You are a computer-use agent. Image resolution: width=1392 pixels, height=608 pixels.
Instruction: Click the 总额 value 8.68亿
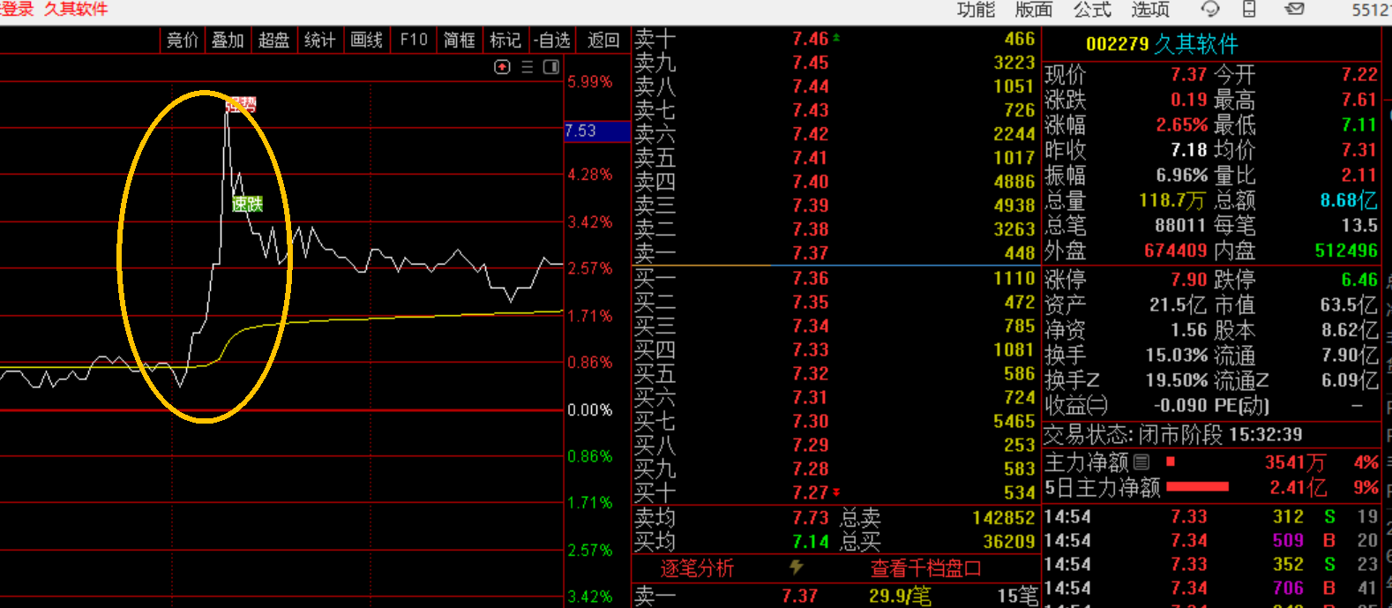1349,200
